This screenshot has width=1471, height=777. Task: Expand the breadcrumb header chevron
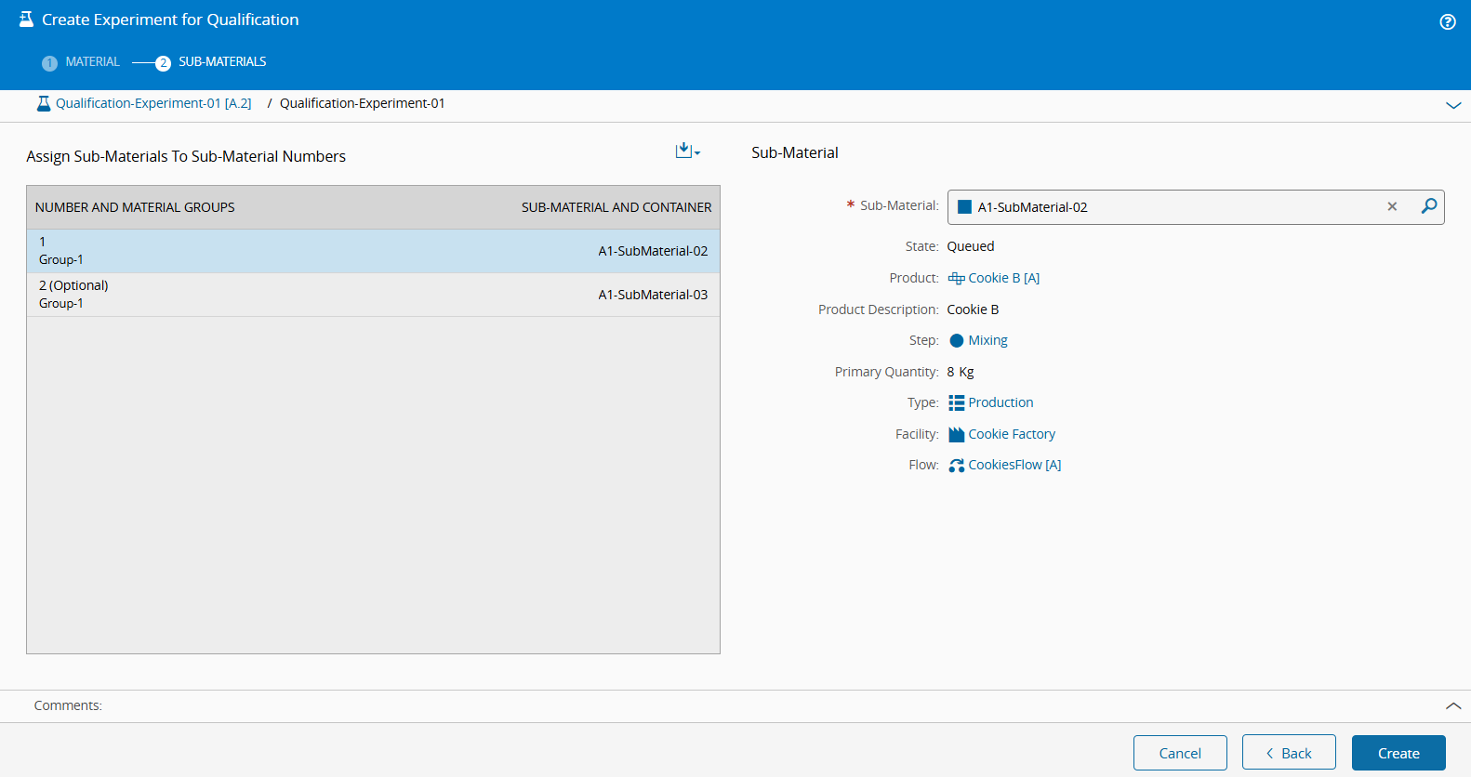point(1452,106)
